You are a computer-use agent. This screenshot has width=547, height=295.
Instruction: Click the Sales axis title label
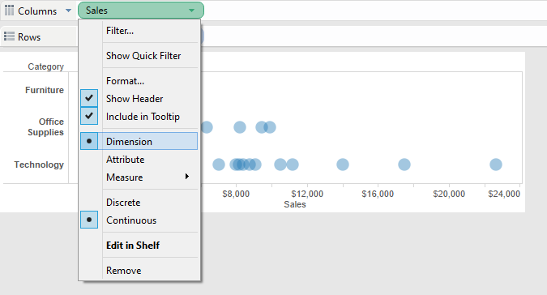[x=295, y=204]
